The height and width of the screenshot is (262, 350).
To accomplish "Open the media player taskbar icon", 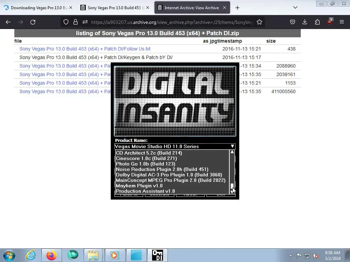I will pos(114,255).
